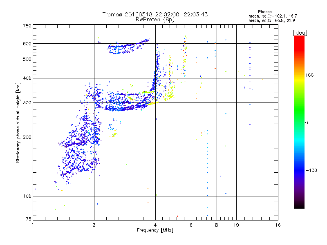Click the x-axis tick label '4'
The height and width of the screenshot is (245, 327).
tap(155, 225)
